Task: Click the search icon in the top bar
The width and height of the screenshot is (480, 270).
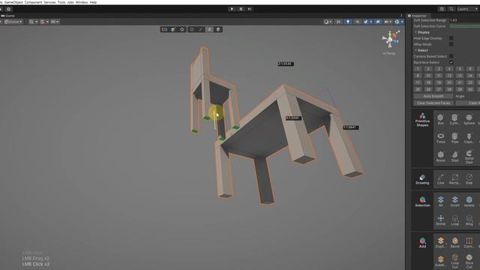Action: tap(451, 9)
